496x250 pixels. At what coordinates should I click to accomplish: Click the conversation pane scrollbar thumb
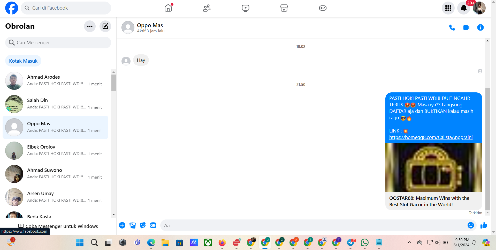(x=487, y=149)
